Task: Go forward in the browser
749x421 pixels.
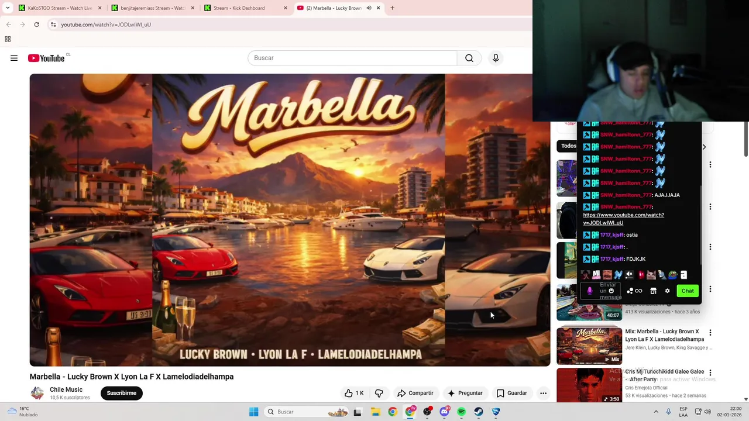Action: pyautogui.click(x=22, y=25)
